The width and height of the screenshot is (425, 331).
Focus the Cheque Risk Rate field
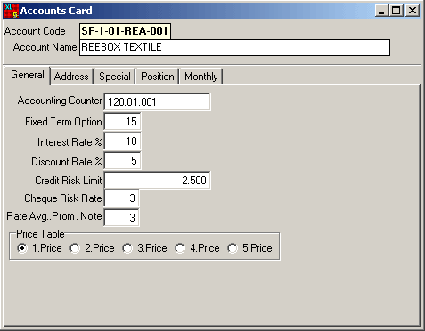coord(121,198)
